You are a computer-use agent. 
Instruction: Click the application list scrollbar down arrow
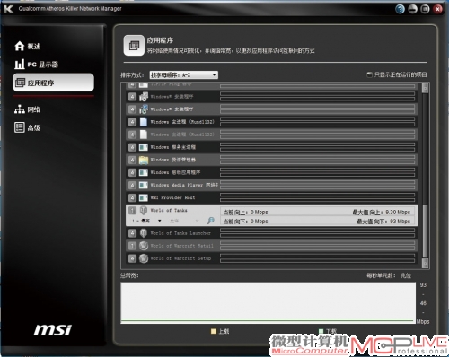point(425,263)
